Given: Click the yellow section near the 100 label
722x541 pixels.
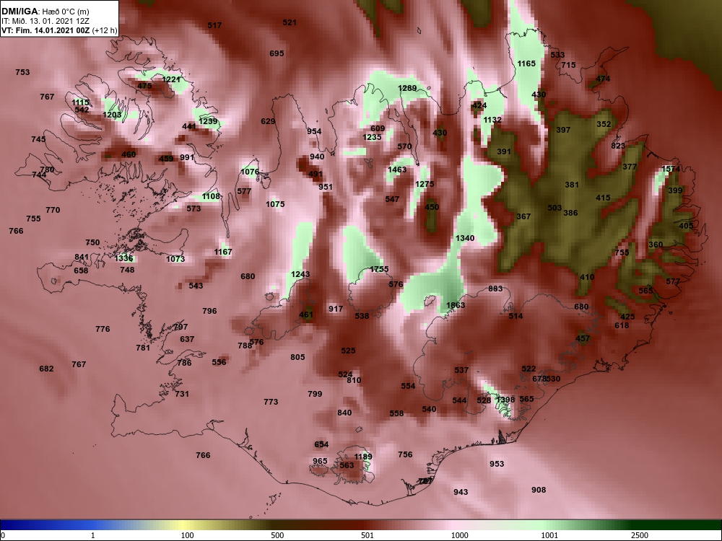Looking at the screenshot, I should 182,525.
